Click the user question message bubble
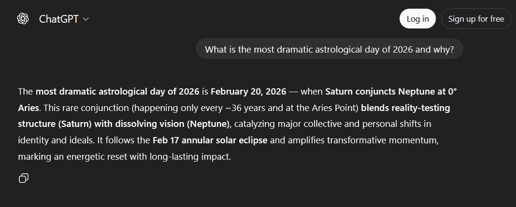516x207 pixels. (329, 49)
